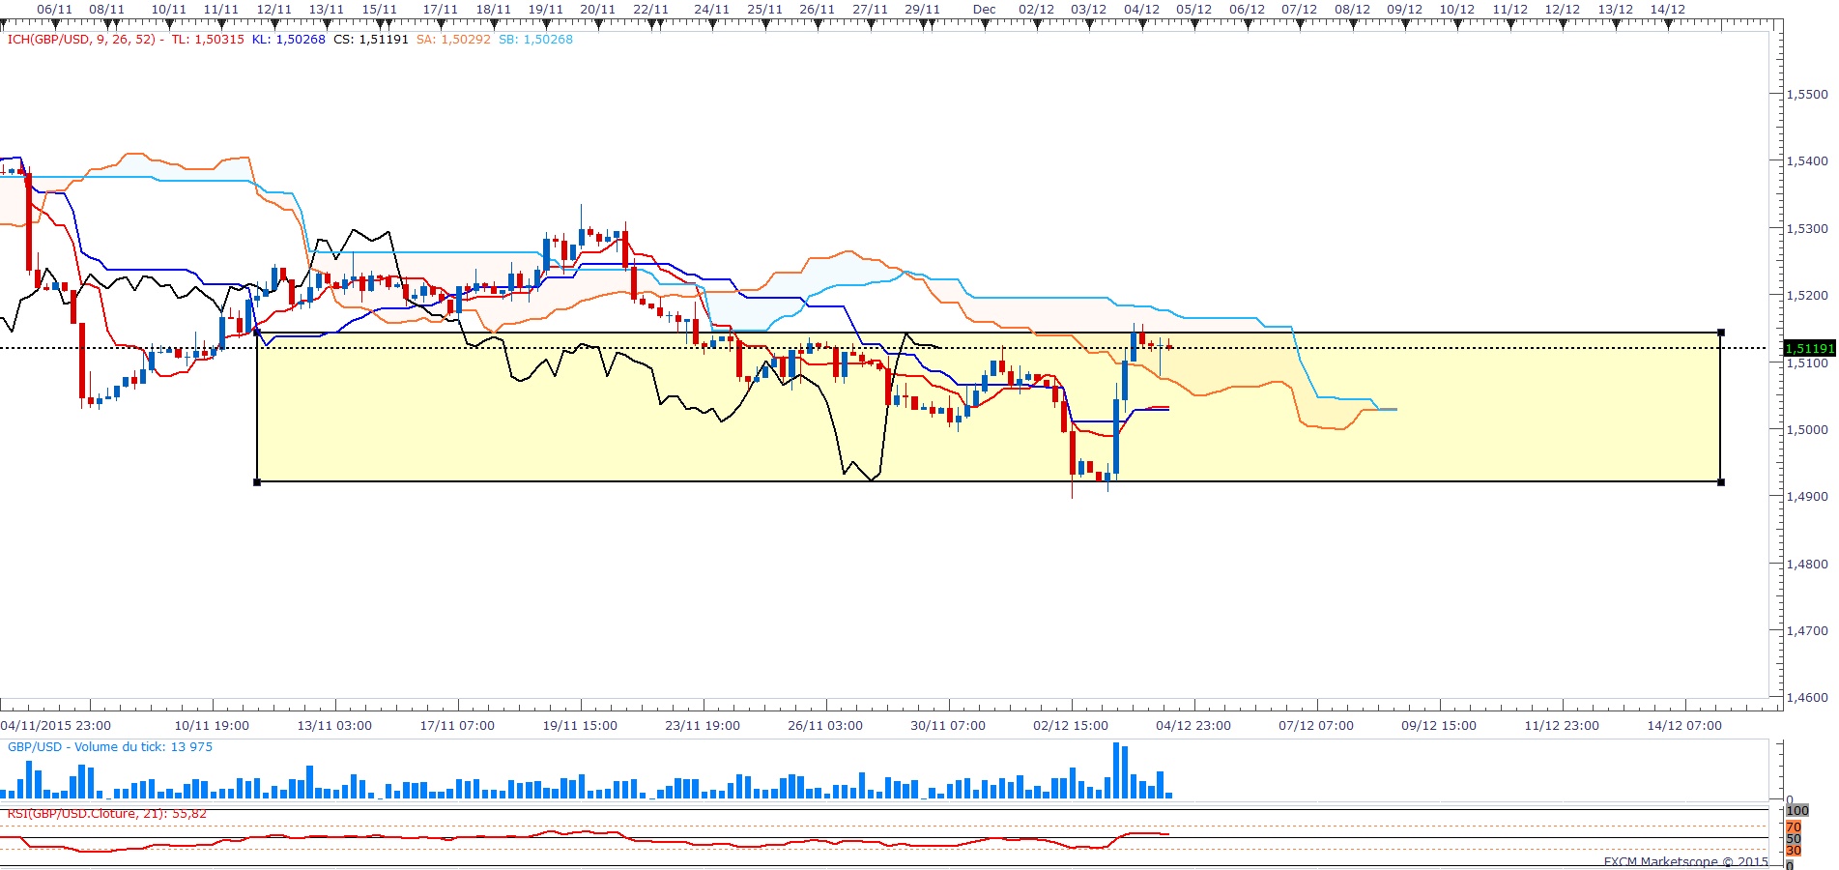Click the current price tag 1,51191 on axis
Viewport: 1839px width, 870px height.
(1809, 348)
